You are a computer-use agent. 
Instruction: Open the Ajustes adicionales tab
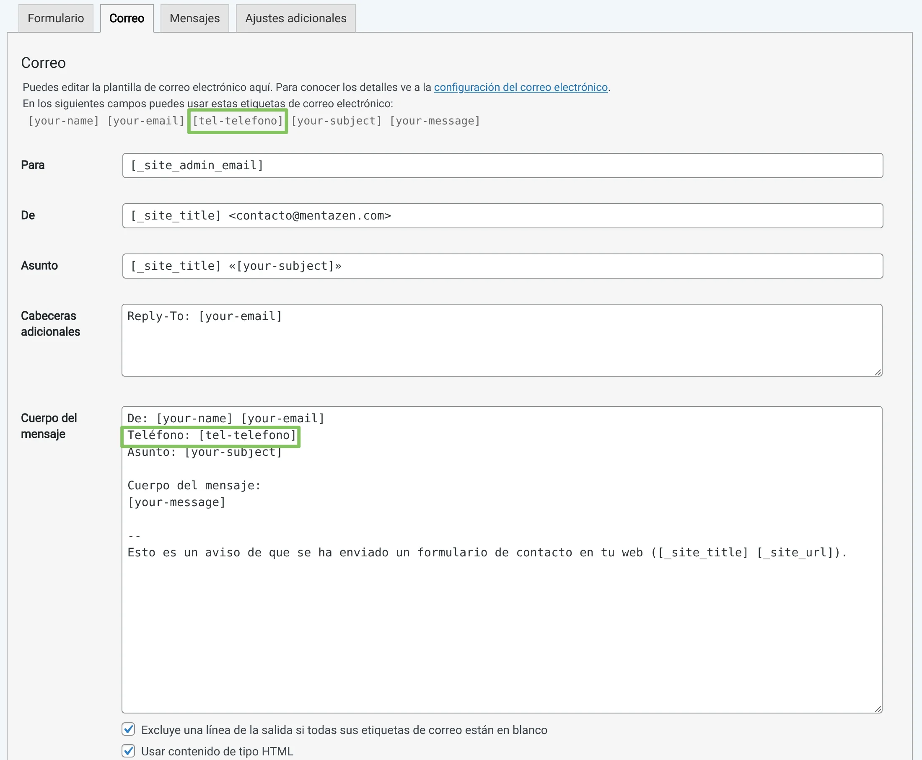pos(295,18)
